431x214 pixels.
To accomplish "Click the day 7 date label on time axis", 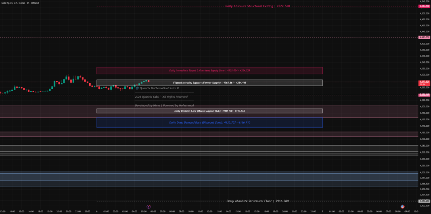I will click(x=323, y=212).
